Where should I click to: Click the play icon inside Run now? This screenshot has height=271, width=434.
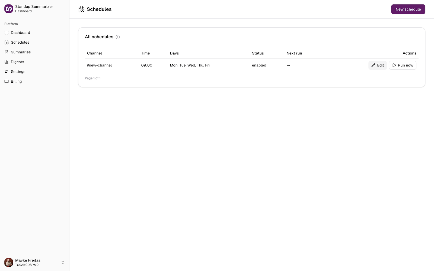coord(394,65)
